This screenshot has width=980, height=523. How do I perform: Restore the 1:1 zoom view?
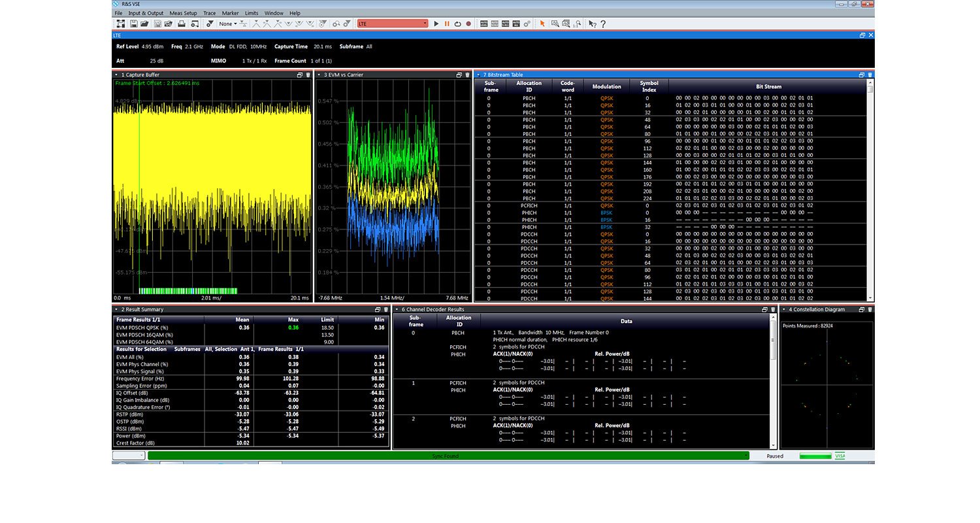tap(578, 24)
